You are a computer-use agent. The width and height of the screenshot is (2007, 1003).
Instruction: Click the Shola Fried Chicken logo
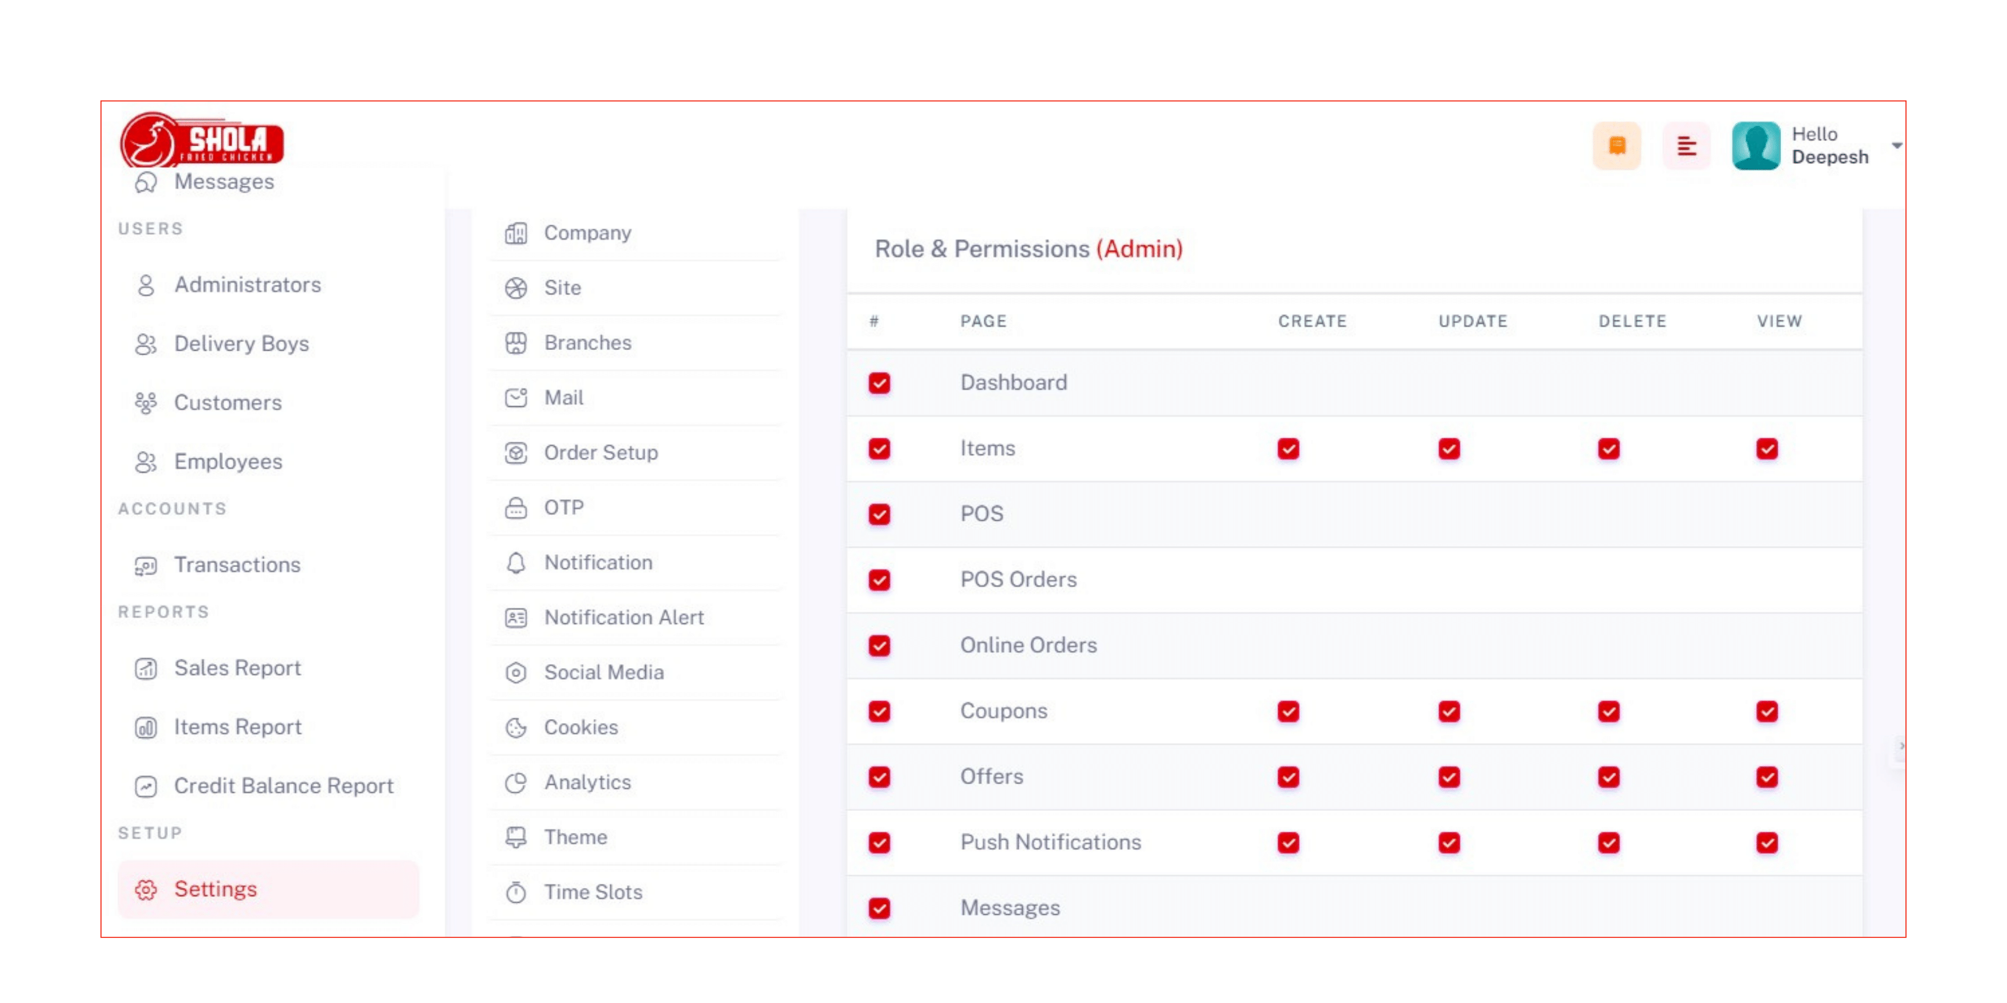(x=202, y=141)
